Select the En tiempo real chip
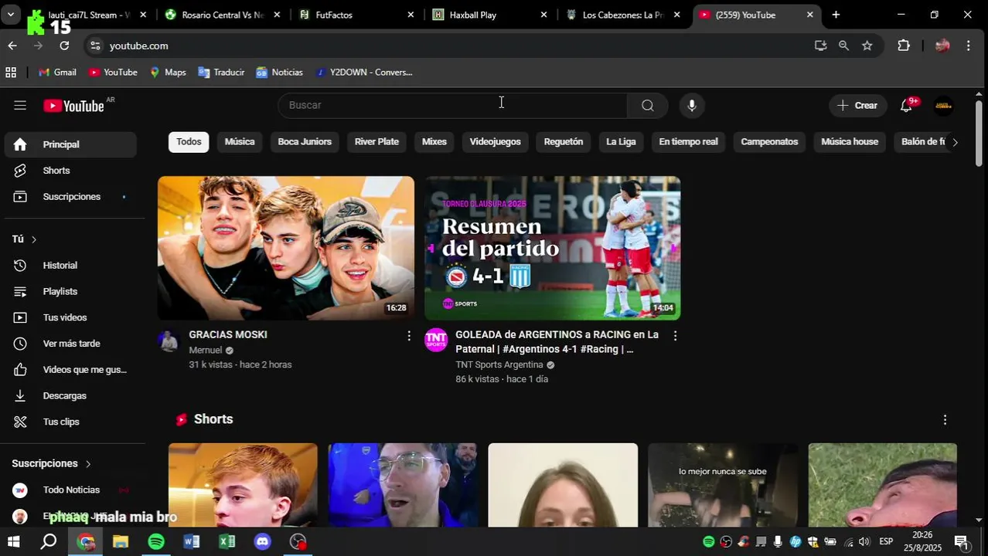This screenshot has width=988, height=556. pos(688,142)
